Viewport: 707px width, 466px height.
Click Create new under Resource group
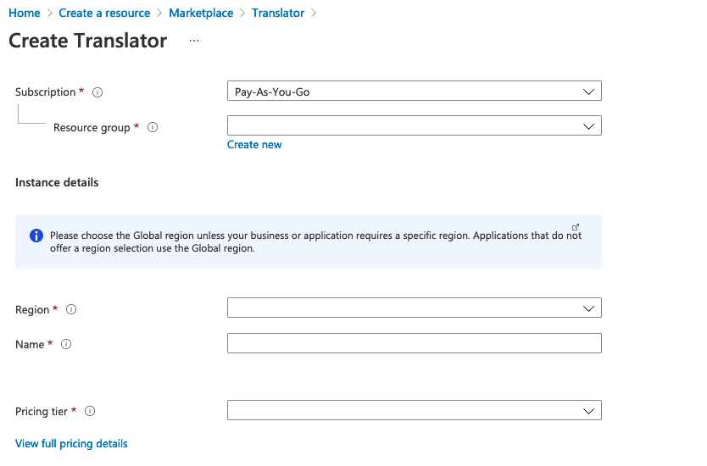[254, 145]
